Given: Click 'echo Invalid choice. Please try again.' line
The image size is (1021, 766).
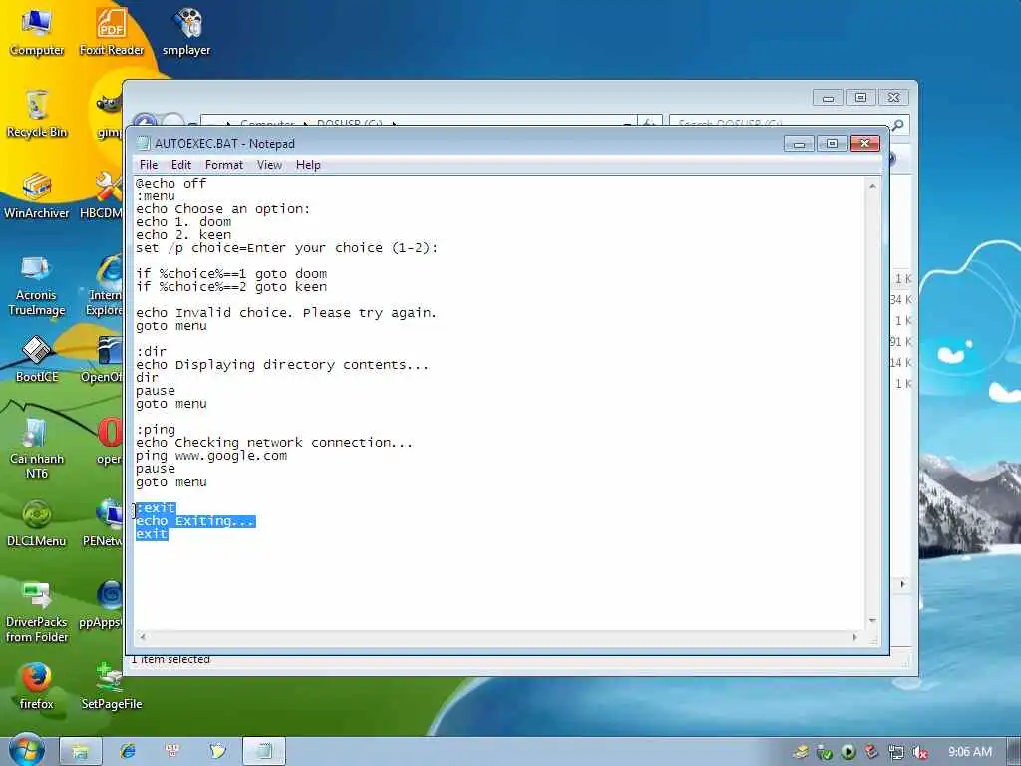Looking at the screenshot, I should (286, 313).
